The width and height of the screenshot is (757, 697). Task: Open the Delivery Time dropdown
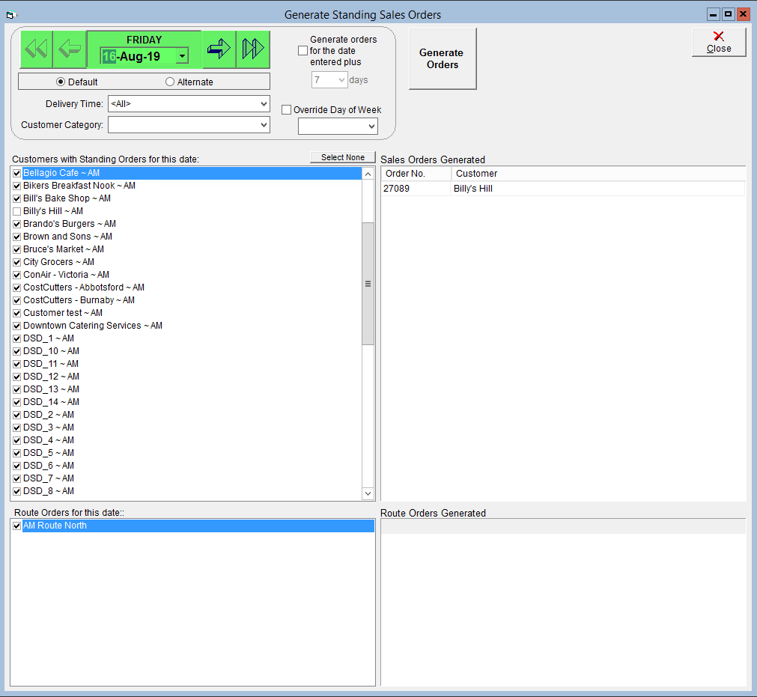[264, 104]
